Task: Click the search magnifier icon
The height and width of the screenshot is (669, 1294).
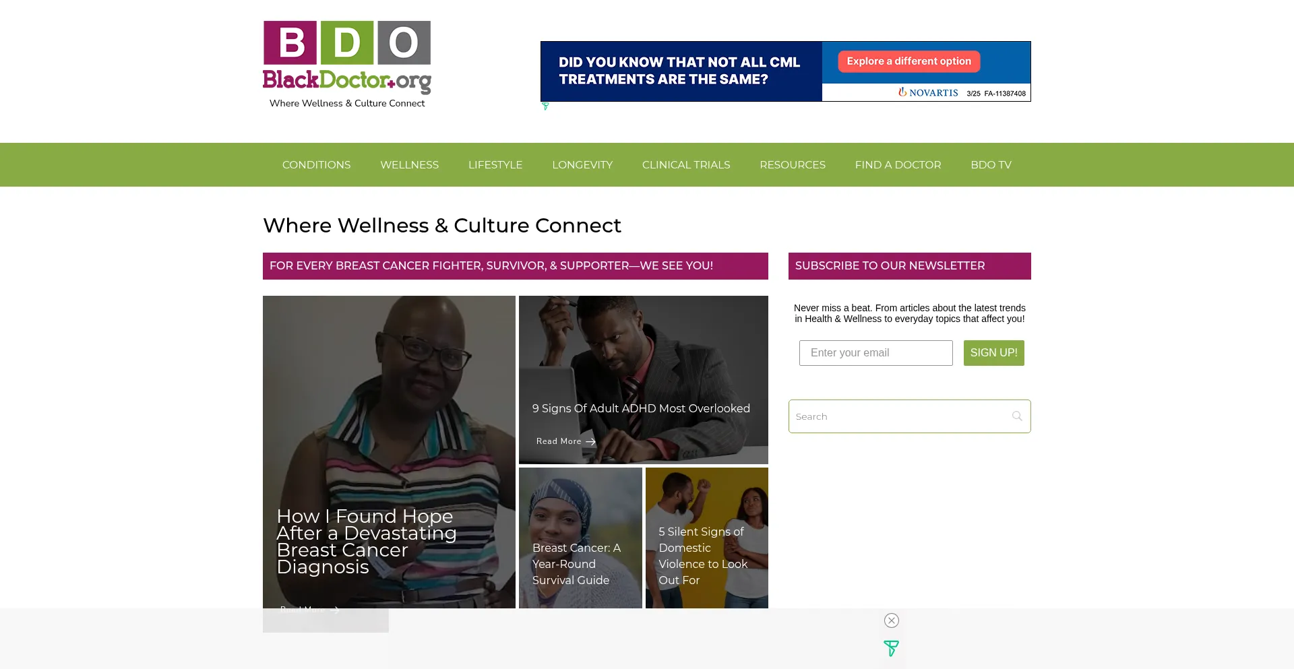Action: [x=1017, y=416]
